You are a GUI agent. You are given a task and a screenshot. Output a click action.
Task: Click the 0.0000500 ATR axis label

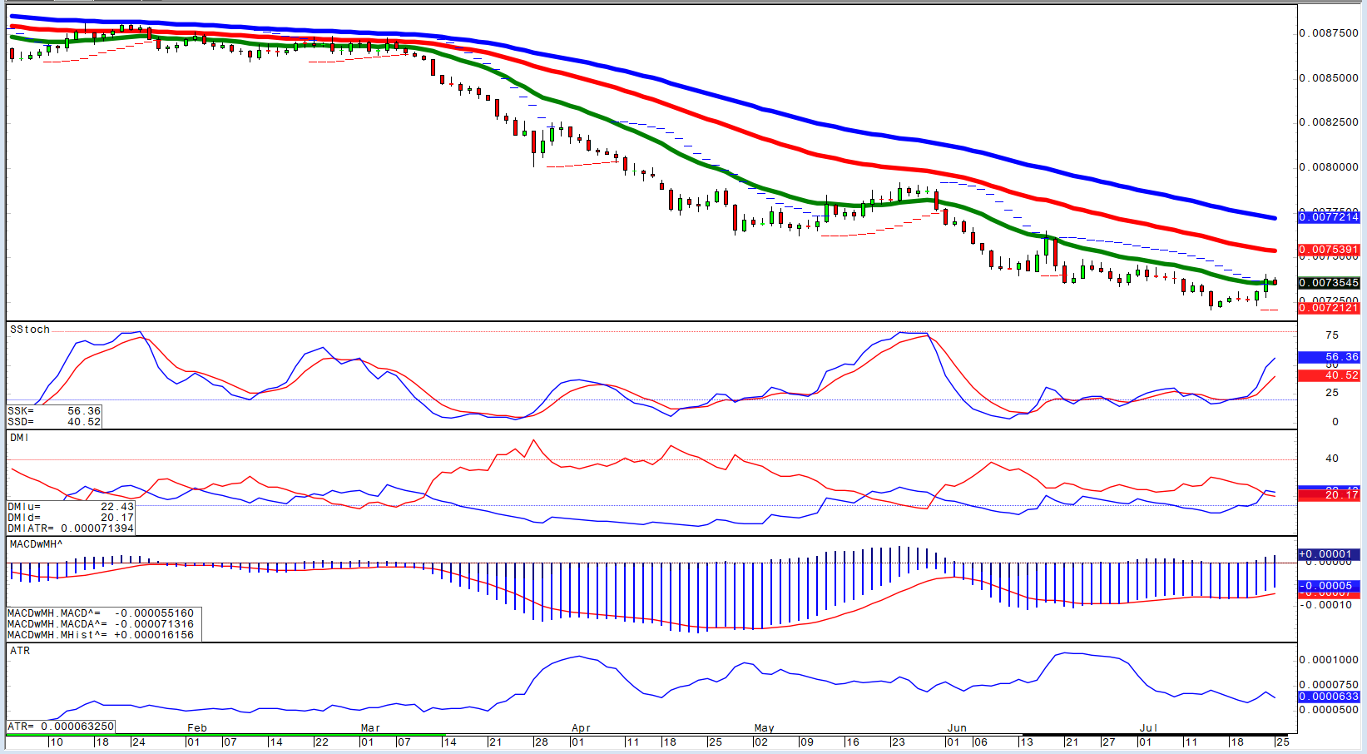click(x=1329, y=710)
